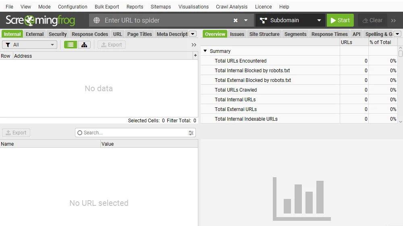
Task: Click the URLs column header
Action: (x=354, y=42)
